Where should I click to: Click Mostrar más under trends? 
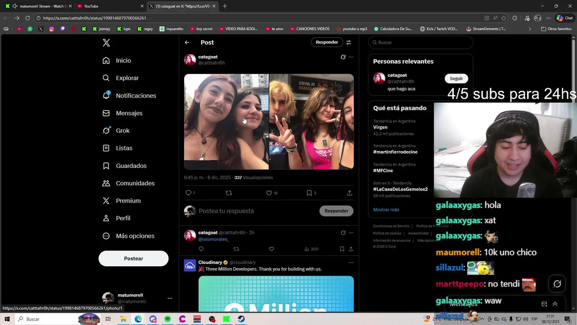[386, 210]
